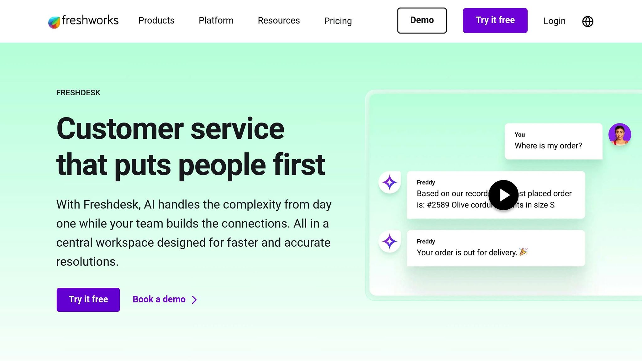Click the Freddy sparkle icon beside first reply

[389, 182]
